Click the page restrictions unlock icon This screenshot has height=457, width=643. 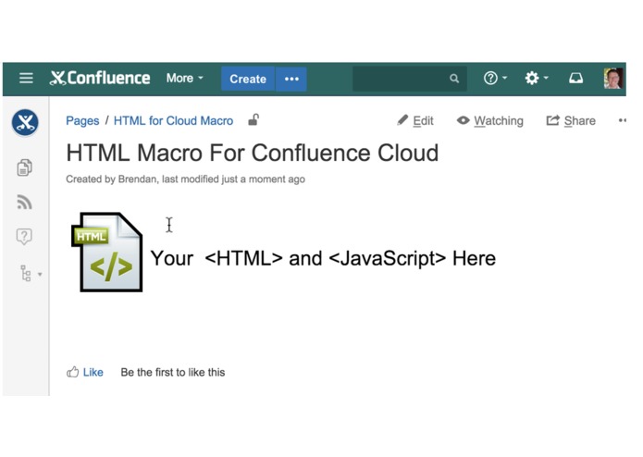coord(253,120)
